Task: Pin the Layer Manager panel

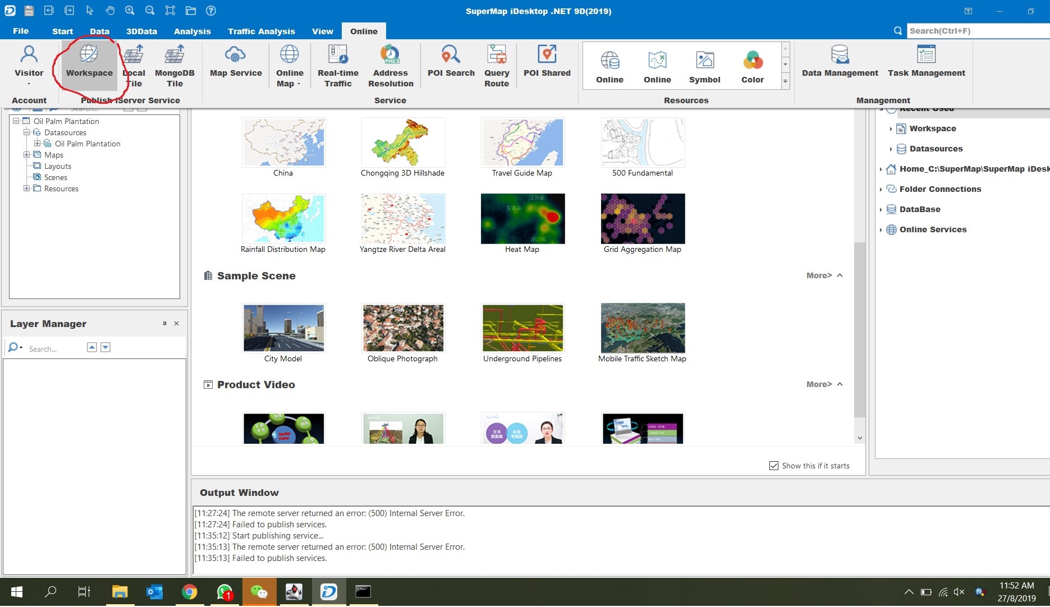Action: pos(164,324)
